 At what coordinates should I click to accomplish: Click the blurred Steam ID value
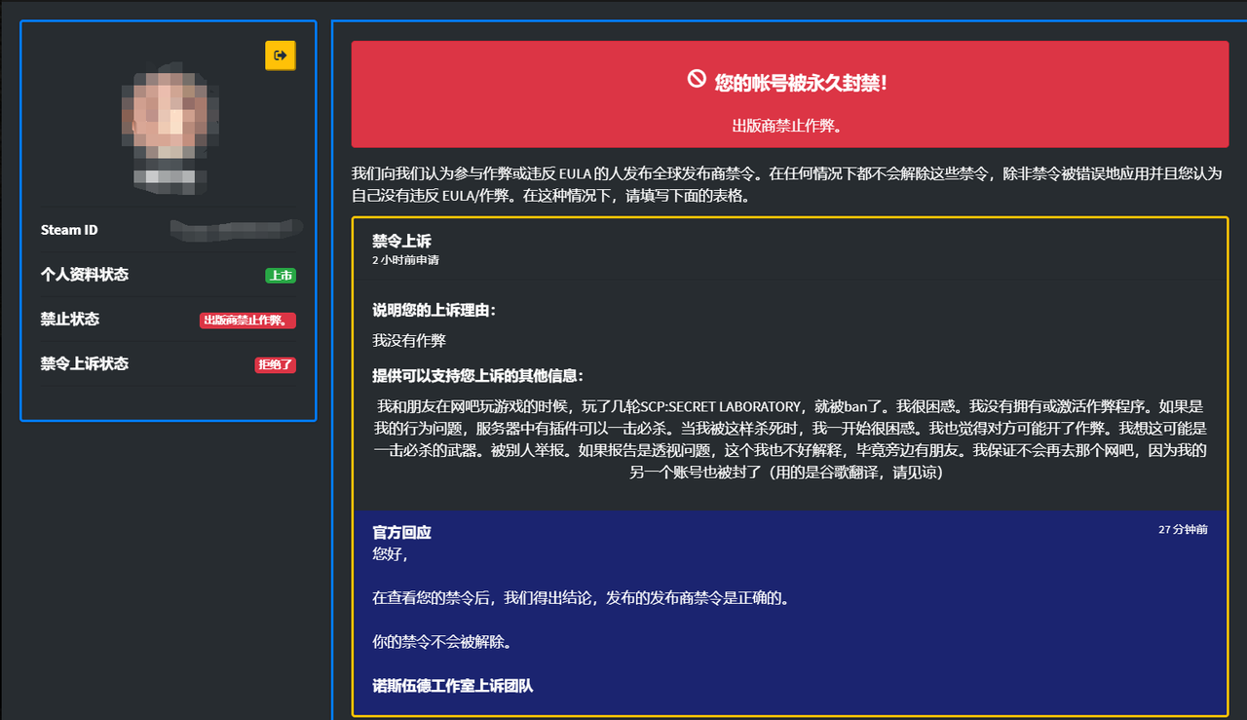(x=237, y=230)
